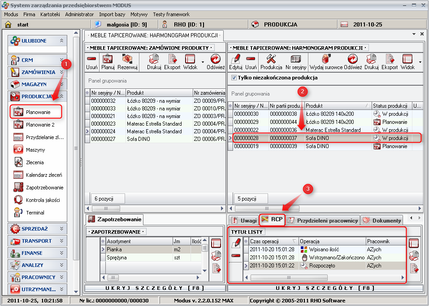The image size is (429, 306).
Task: Click the Nr seryjny barcode icon
Action: click(x=296, y=62)
